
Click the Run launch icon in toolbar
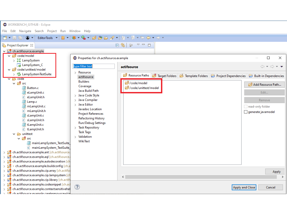(x=83, y=38)
